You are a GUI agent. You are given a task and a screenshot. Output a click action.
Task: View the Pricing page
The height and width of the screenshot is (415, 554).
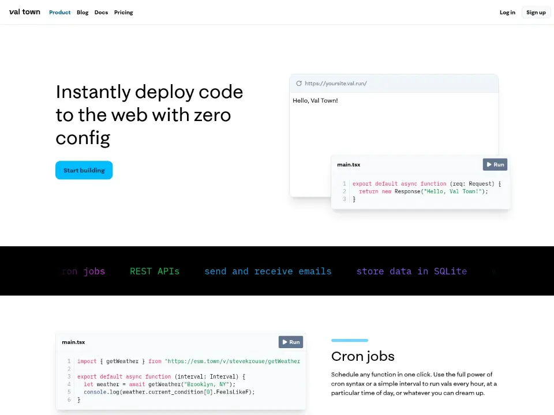point(123,12)
